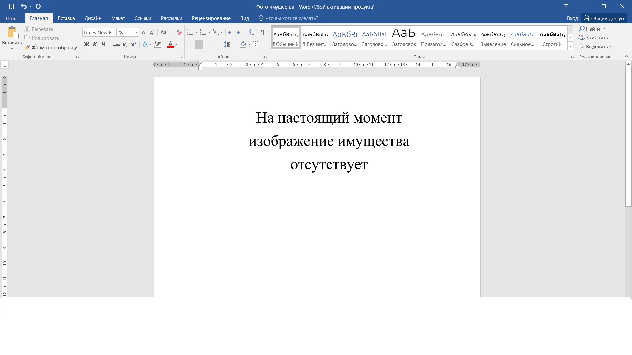
Task: Apply superscript formatting
Action: coord(133,44)
